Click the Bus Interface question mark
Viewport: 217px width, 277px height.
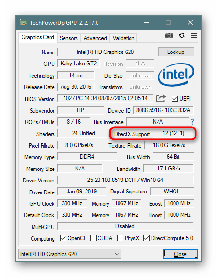192,122
